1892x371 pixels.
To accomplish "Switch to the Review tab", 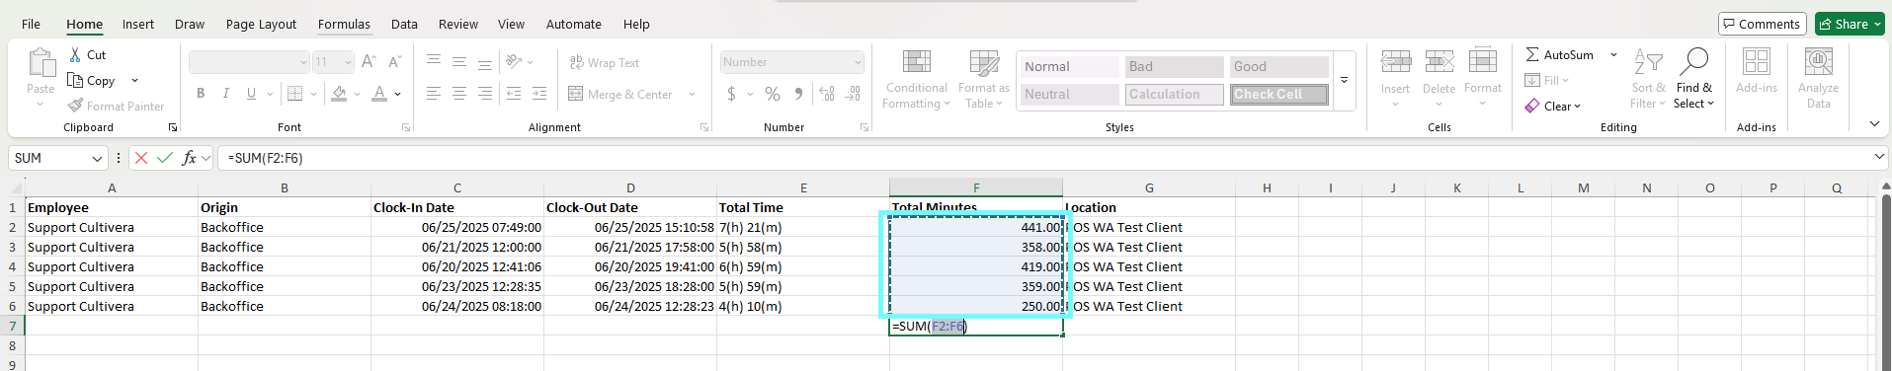I will click(458, 24).
